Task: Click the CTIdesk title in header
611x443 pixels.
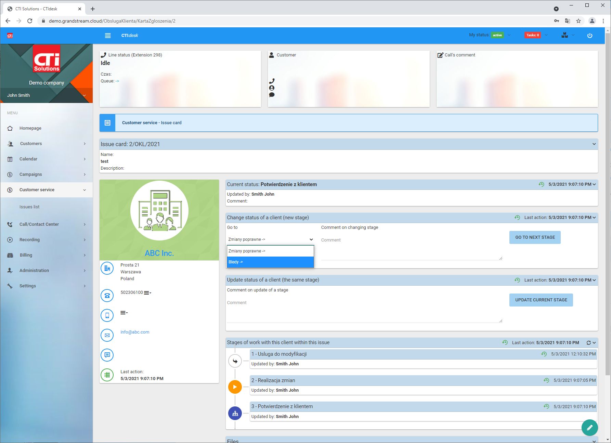Action: pos(130,35)
